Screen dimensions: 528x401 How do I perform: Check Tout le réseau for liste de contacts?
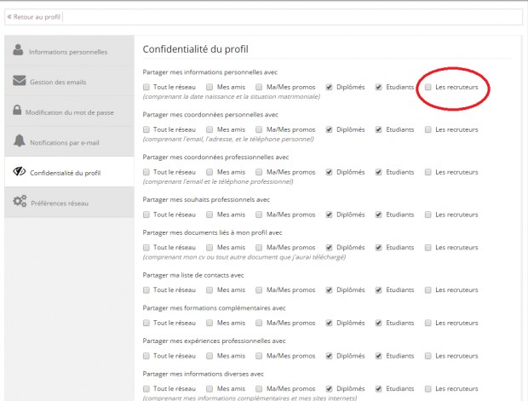[x=146, y=289]
